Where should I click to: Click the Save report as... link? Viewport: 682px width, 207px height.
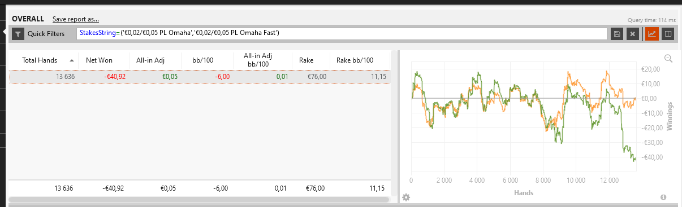coord(76,19)
